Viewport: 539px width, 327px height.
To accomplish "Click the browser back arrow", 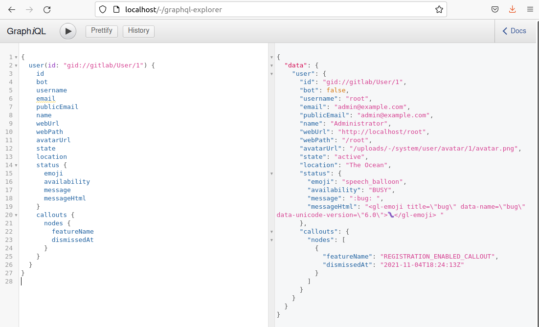I will point(12,9).
